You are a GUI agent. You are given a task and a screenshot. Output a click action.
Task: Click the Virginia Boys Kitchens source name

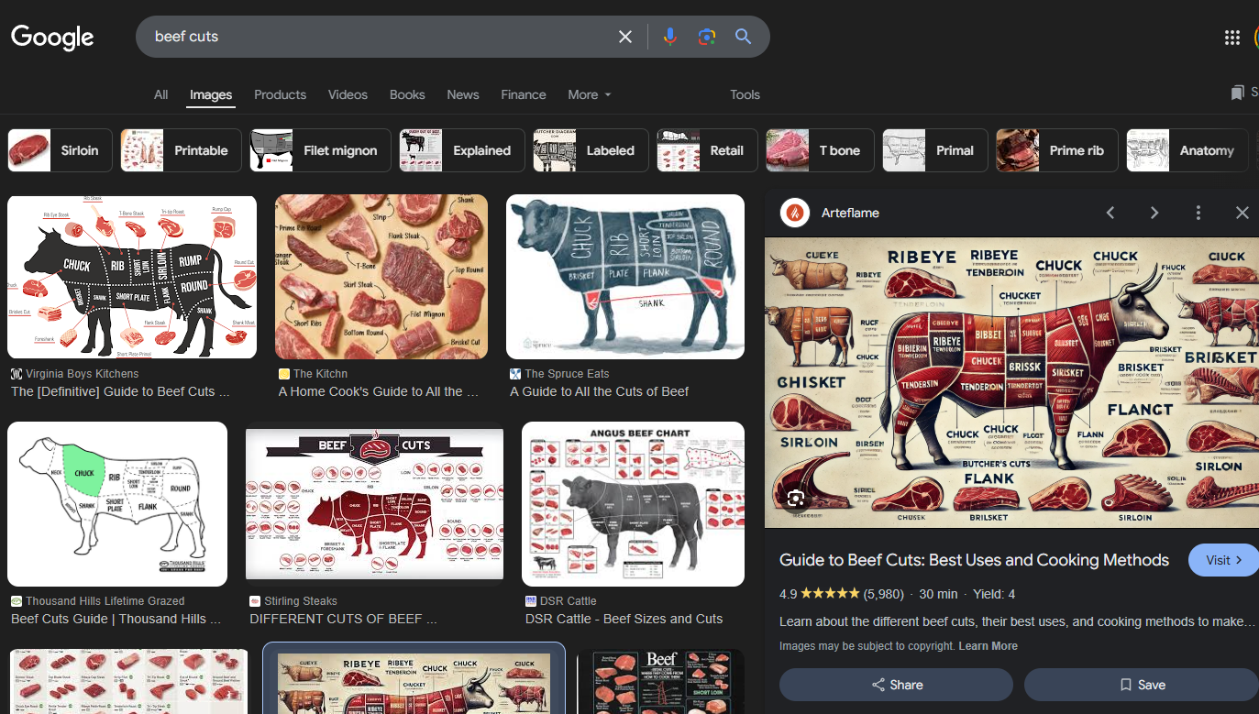83,373
